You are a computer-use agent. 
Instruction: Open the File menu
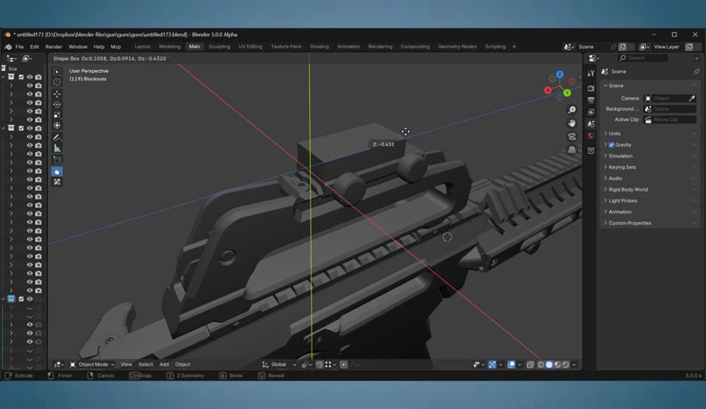pos(19,46)
